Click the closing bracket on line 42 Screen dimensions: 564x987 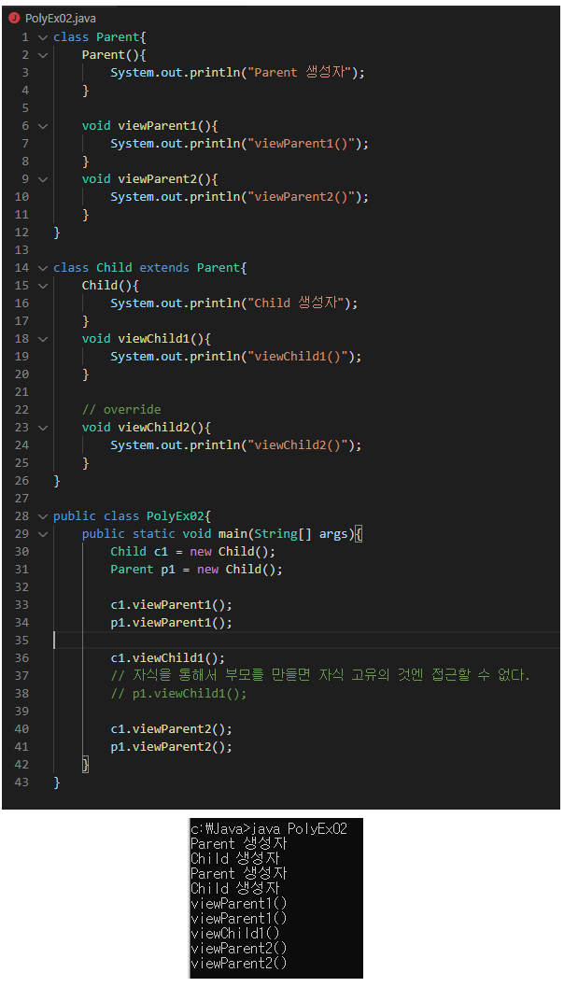pyautogui.click(x=86, y=764)
